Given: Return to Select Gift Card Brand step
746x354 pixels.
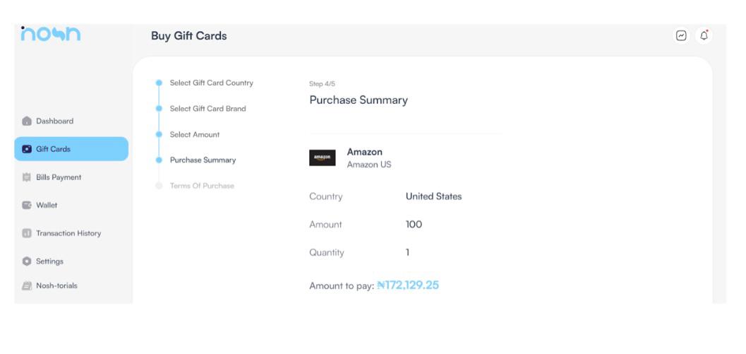Looking at the screenshot, I should point(207,109).
